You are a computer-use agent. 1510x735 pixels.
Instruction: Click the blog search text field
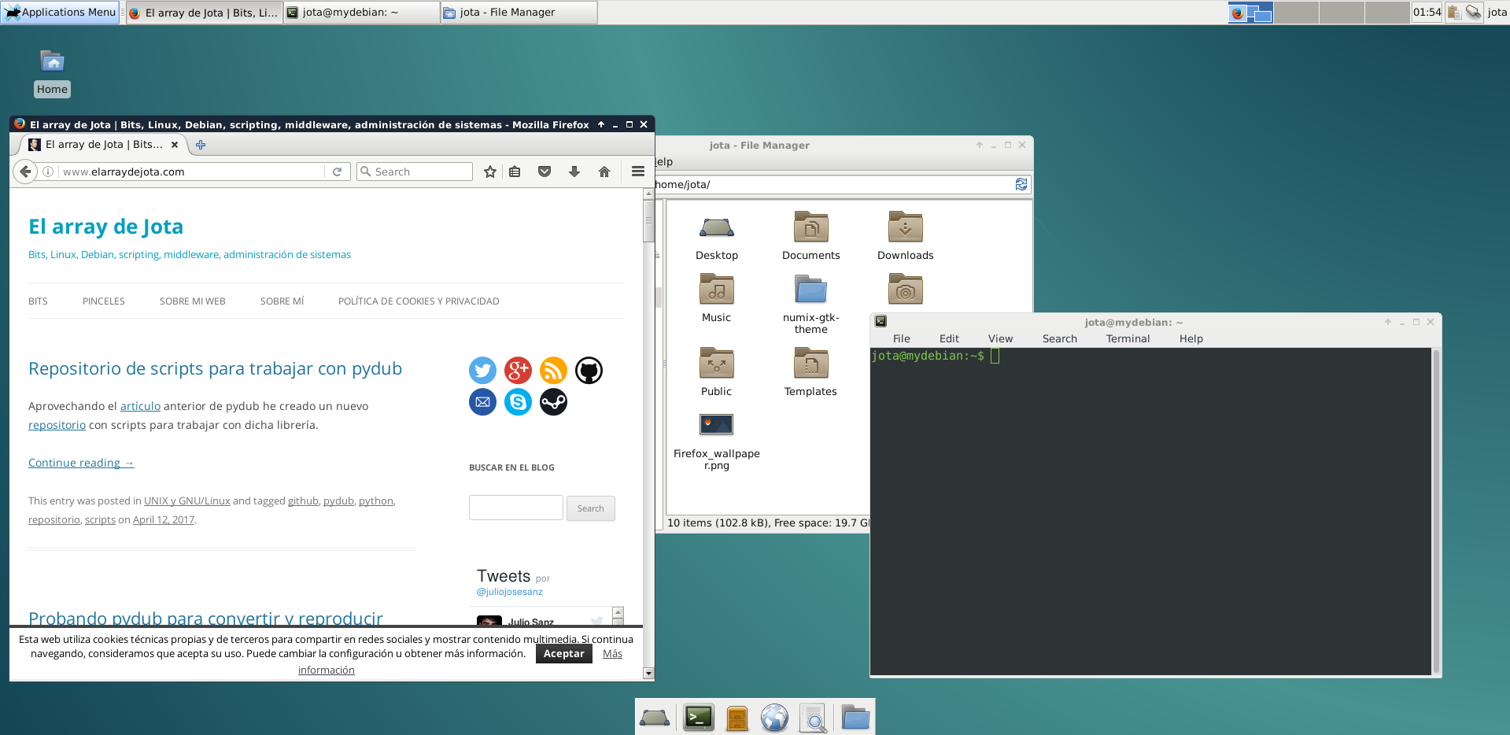tap(516, 508)
